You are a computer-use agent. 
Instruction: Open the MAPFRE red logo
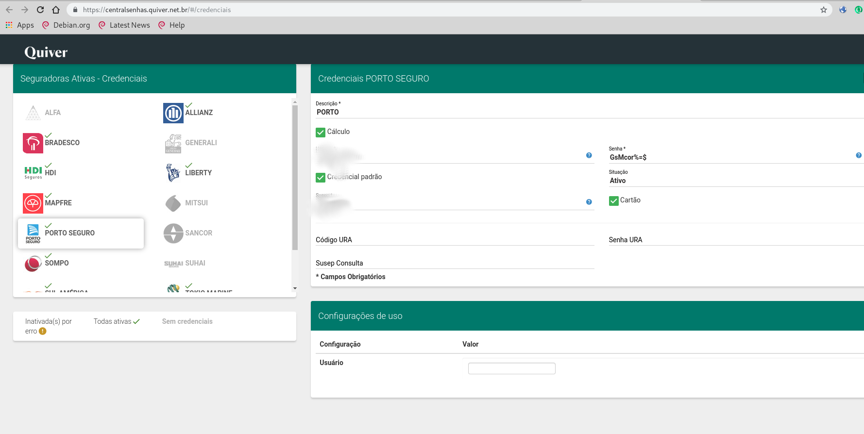point(33,203)
